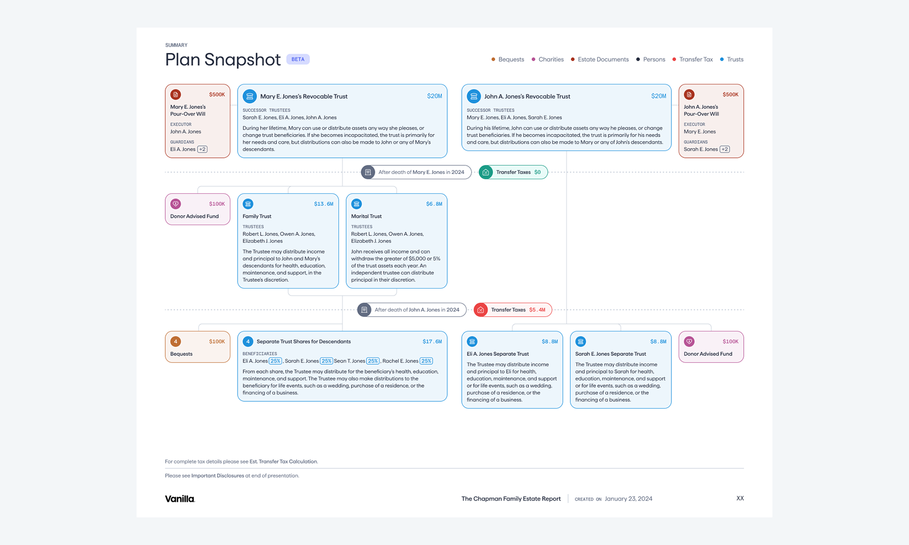Open Important Disclosures link

click(217, 476)
